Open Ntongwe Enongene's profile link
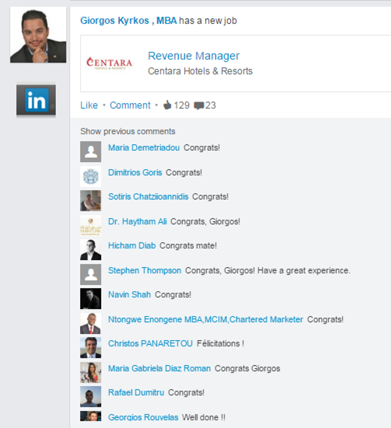The width and height of the screenshot is (391, 428). coord(205,320)
